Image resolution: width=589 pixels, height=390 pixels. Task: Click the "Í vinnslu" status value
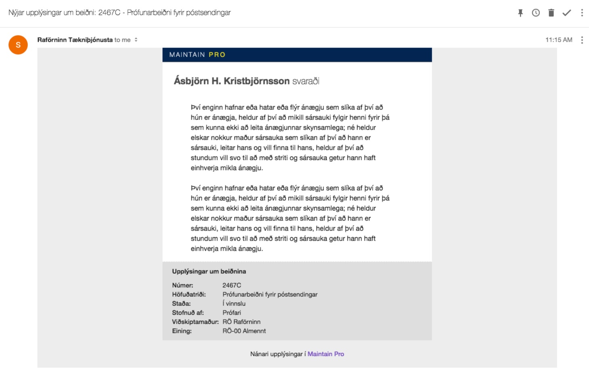click(x=234, y=303)
